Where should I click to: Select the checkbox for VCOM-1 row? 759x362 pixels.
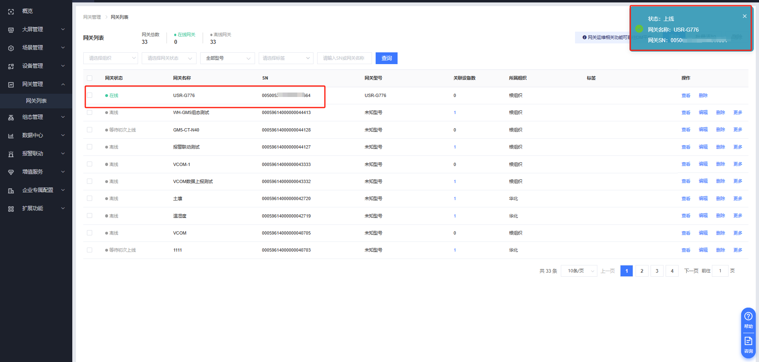coord(90,164)
